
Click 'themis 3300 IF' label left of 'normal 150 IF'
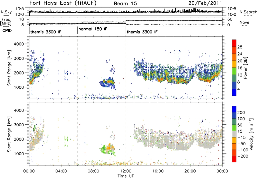(x=46, y=32)
